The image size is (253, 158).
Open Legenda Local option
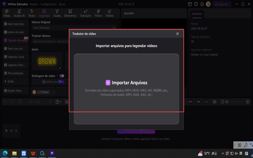coord(16,57)
